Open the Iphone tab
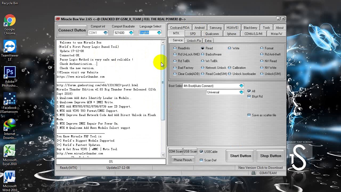This screenshot has height=192, width=341. click(x=232, y=34)
